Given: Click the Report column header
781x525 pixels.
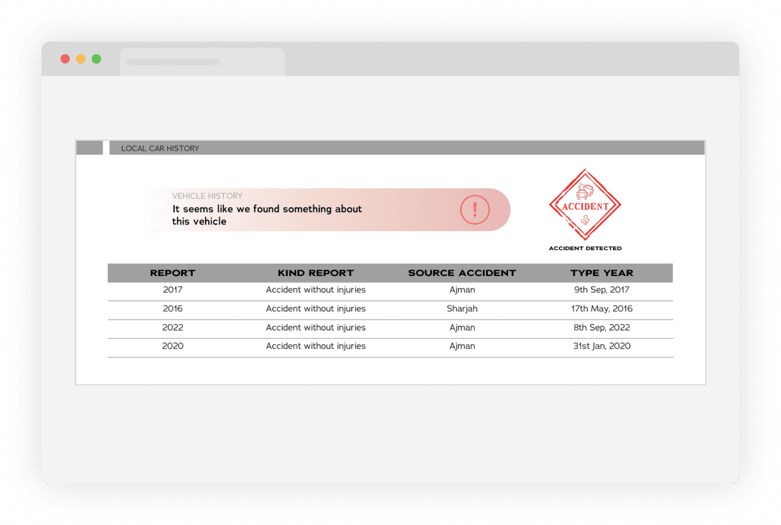Looking at the screenshot, I should pyautogui.click(x=173, y=273).
